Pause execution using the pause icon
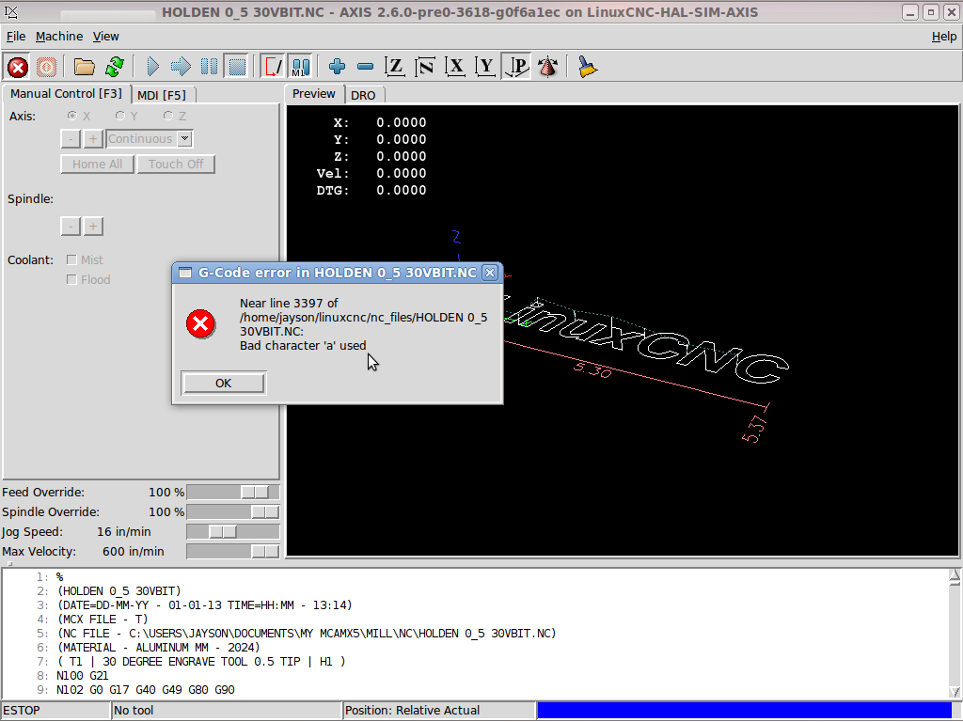This screenshot has height=722, width=963. [209, 67]
